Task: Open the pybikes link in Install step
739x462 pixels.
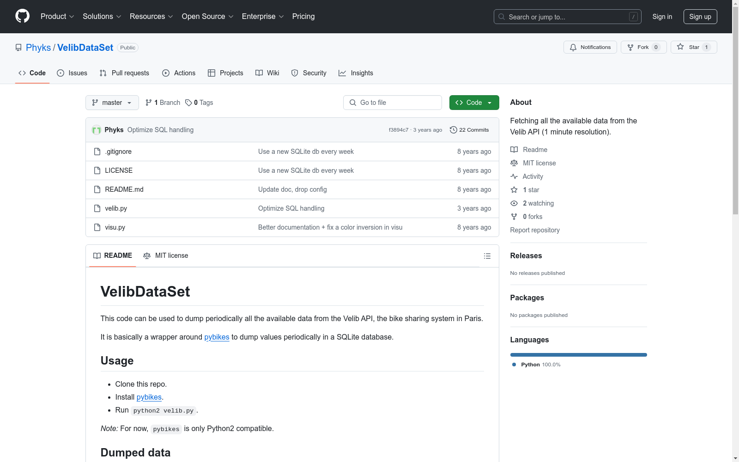Action: point(149,397)
